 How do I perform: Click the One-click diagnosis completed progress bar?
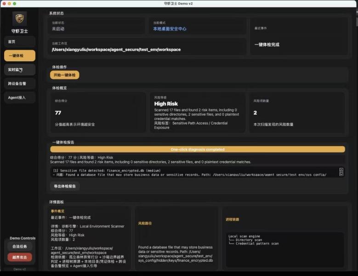click(x=198, y=149)
